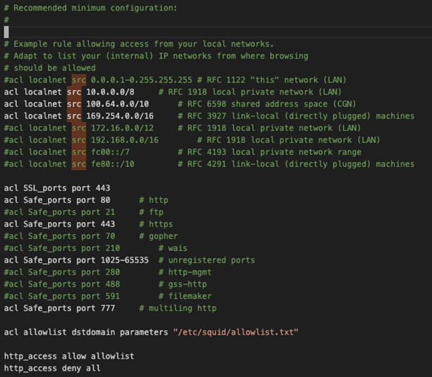Screen dimensions: 432x377
Task: Click the IP range 0.0.0.1-0.255.255.255
Action: pos(142,80)
